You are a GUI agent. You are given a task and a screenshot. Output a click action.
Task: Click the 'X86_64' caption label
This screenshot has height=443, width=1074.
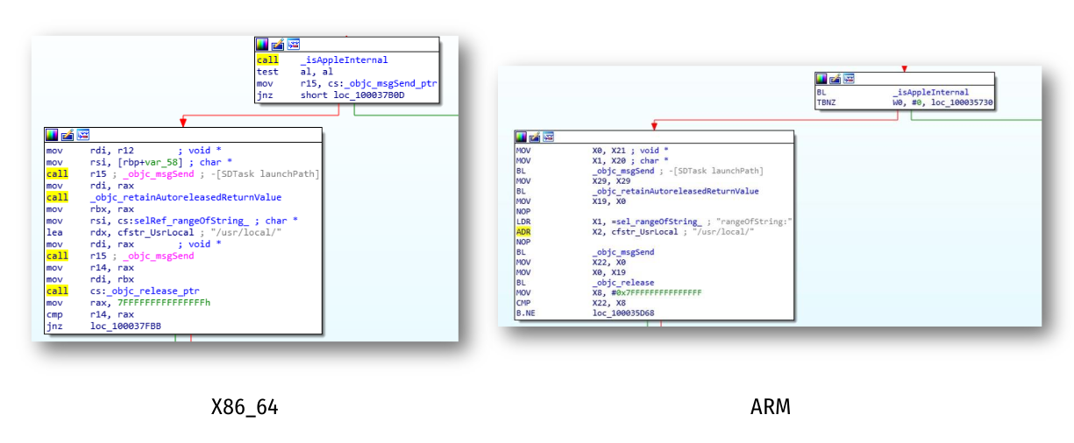point(245,406)
